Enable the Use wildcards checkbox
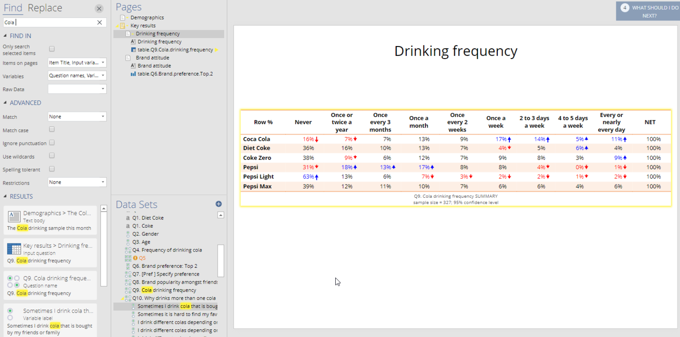This screenshot has height=337, width=680. click(x=52, y=156)
